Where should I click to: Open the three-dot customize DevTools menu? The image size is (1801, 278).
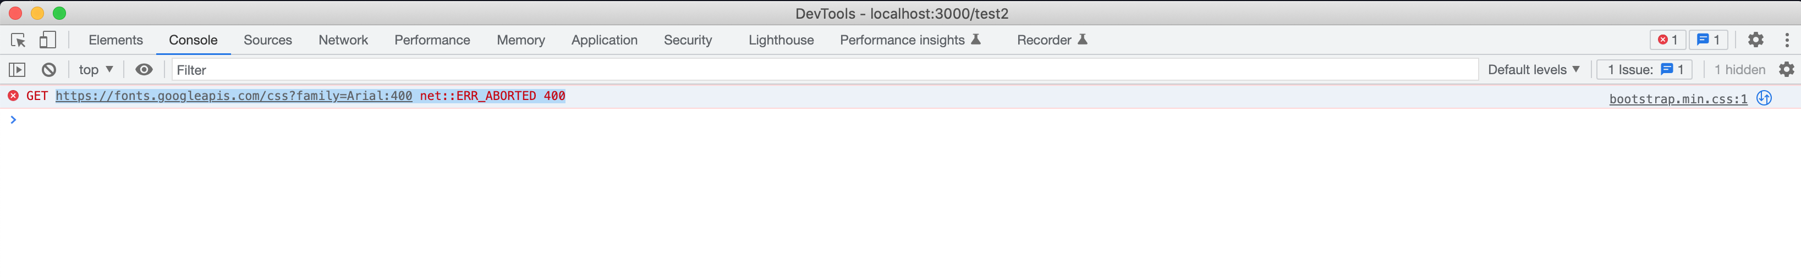[x=1787, y=40]
